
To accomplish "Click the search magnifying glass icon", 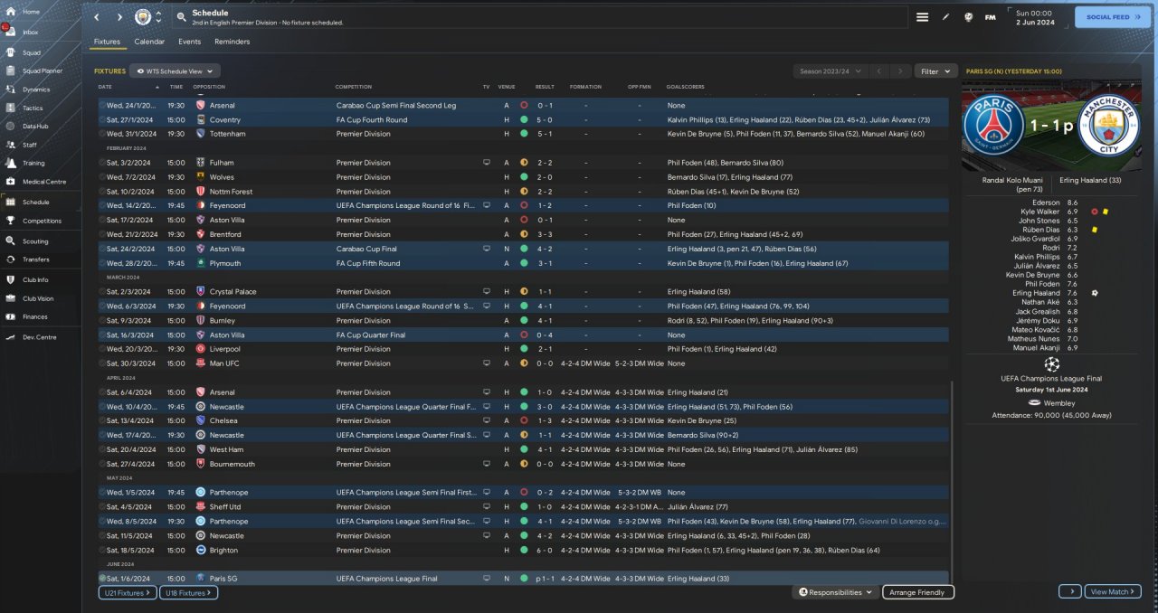I will 181,17.
